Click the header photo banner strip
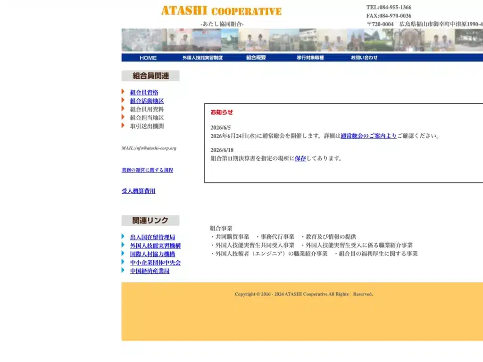This screenshot has width=483, height=362. click(302, 40)
